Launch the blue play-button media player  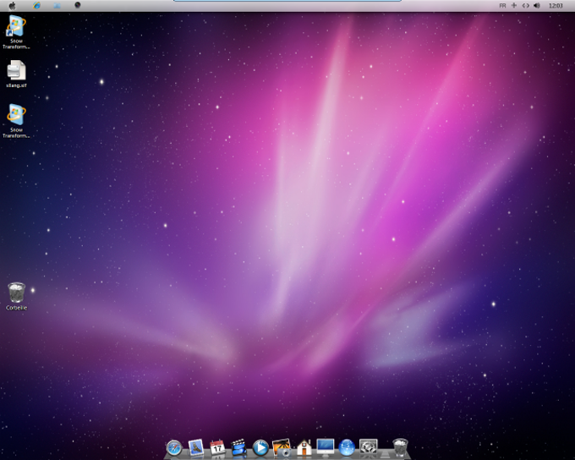(x=260, y=448)
